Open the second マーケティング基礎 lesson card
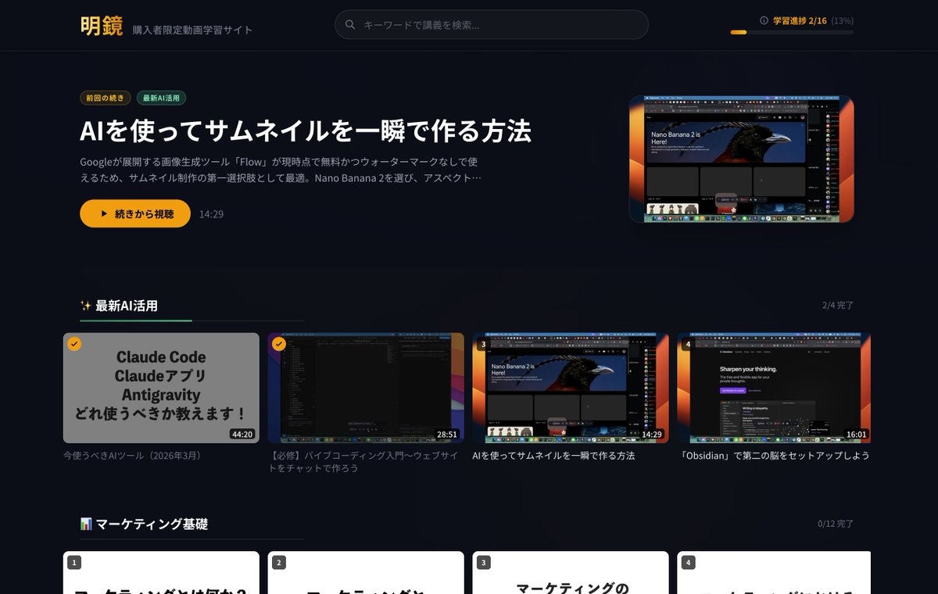 tap(366, 573)
